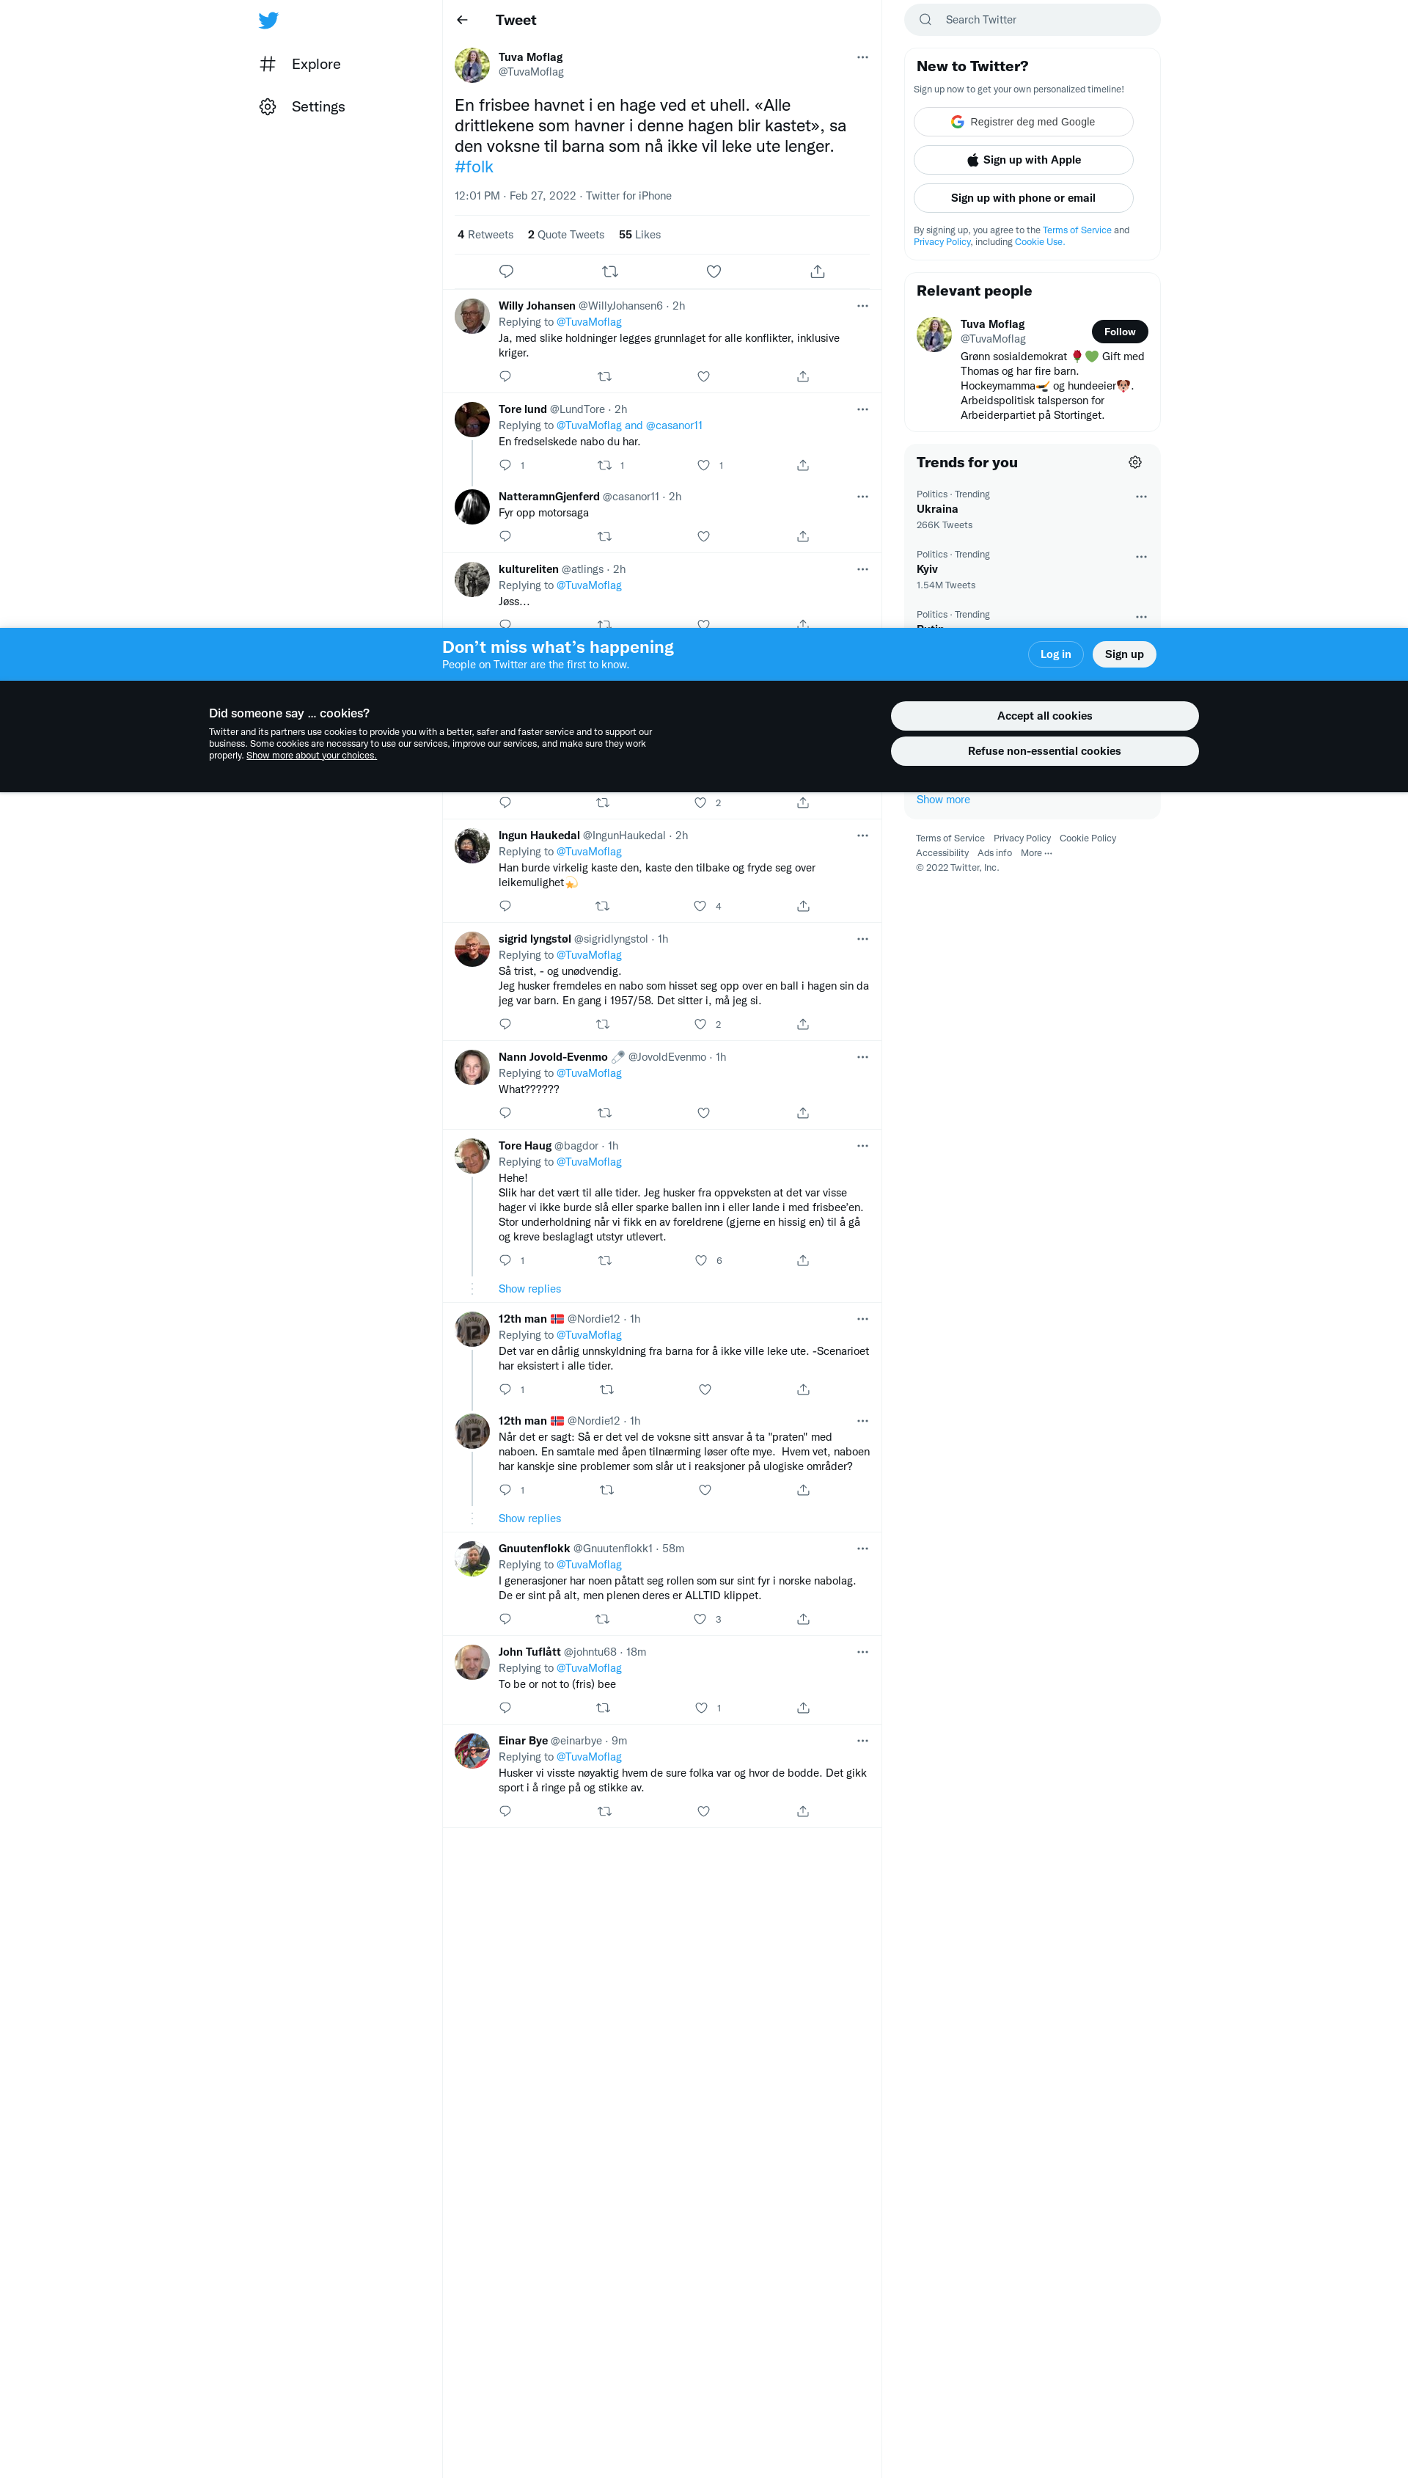1408x2478 pixels.
Task: Open more options on Tuva Moflag's tweet
Action: [x=862, y=57]
